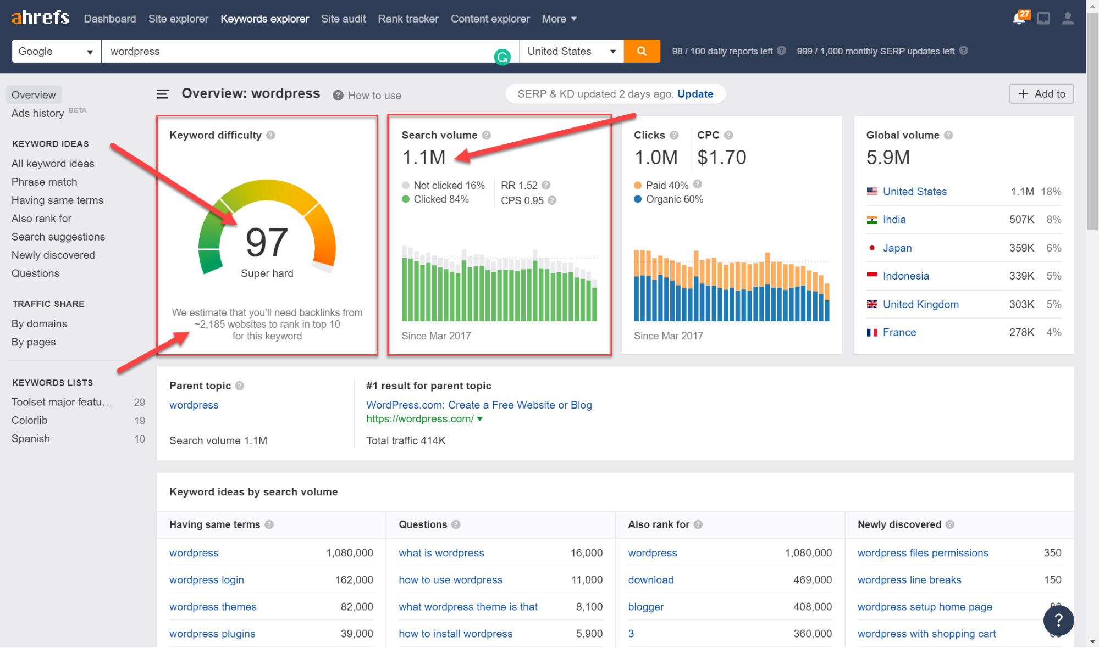The image size is (1099, 648).
Task: Go to Site explorer
Action: pyautogui.click(x=178, y=19)
